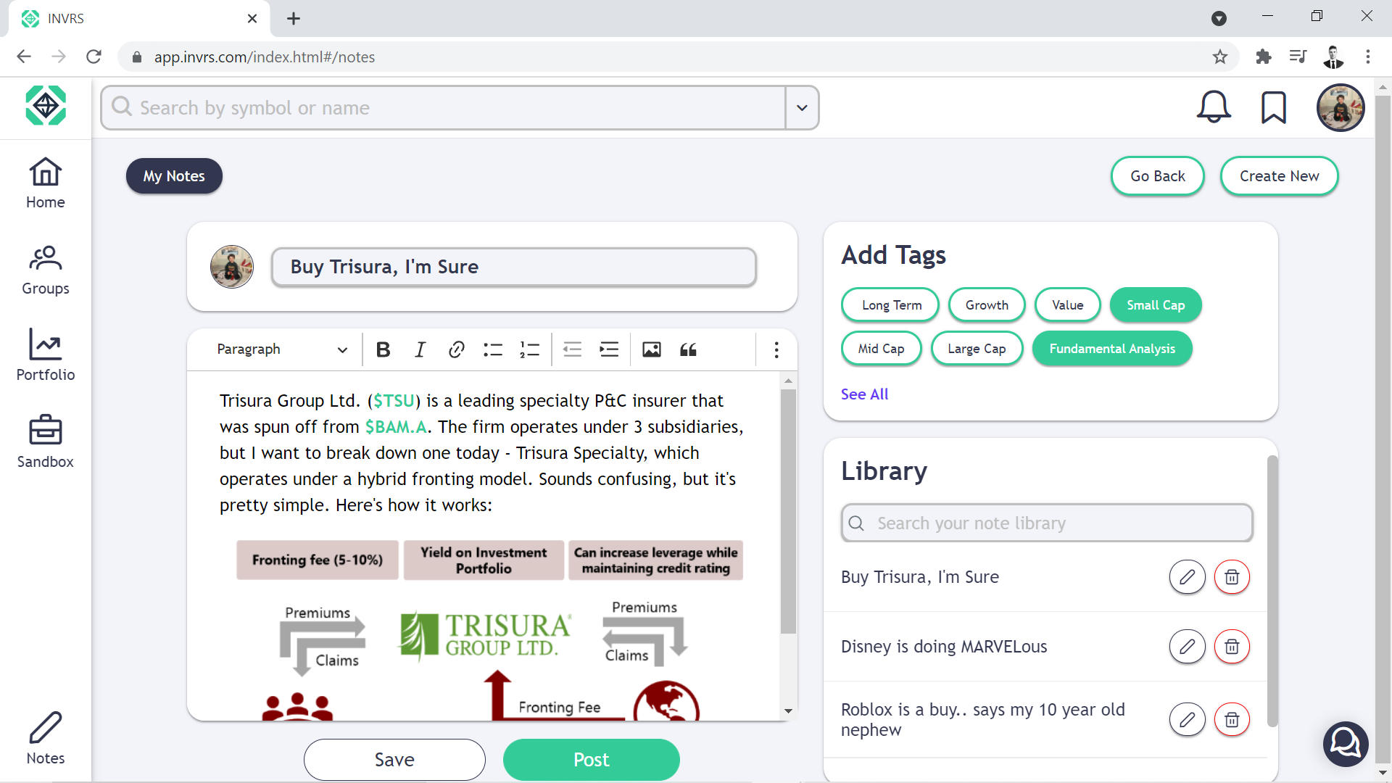Open the My Notes tab

click(x=174, y=176)
